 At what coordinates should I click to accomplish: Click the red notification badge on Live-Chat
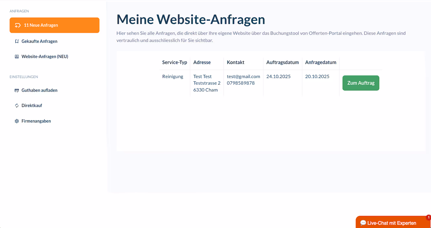click(x=428, y=217)
